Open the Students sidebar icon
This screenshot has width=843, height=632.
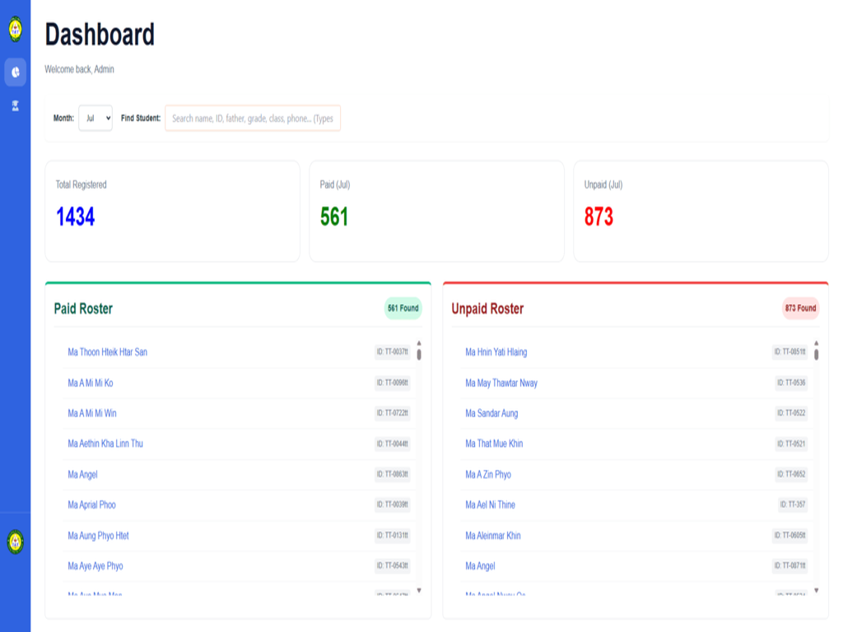(15, 106)
